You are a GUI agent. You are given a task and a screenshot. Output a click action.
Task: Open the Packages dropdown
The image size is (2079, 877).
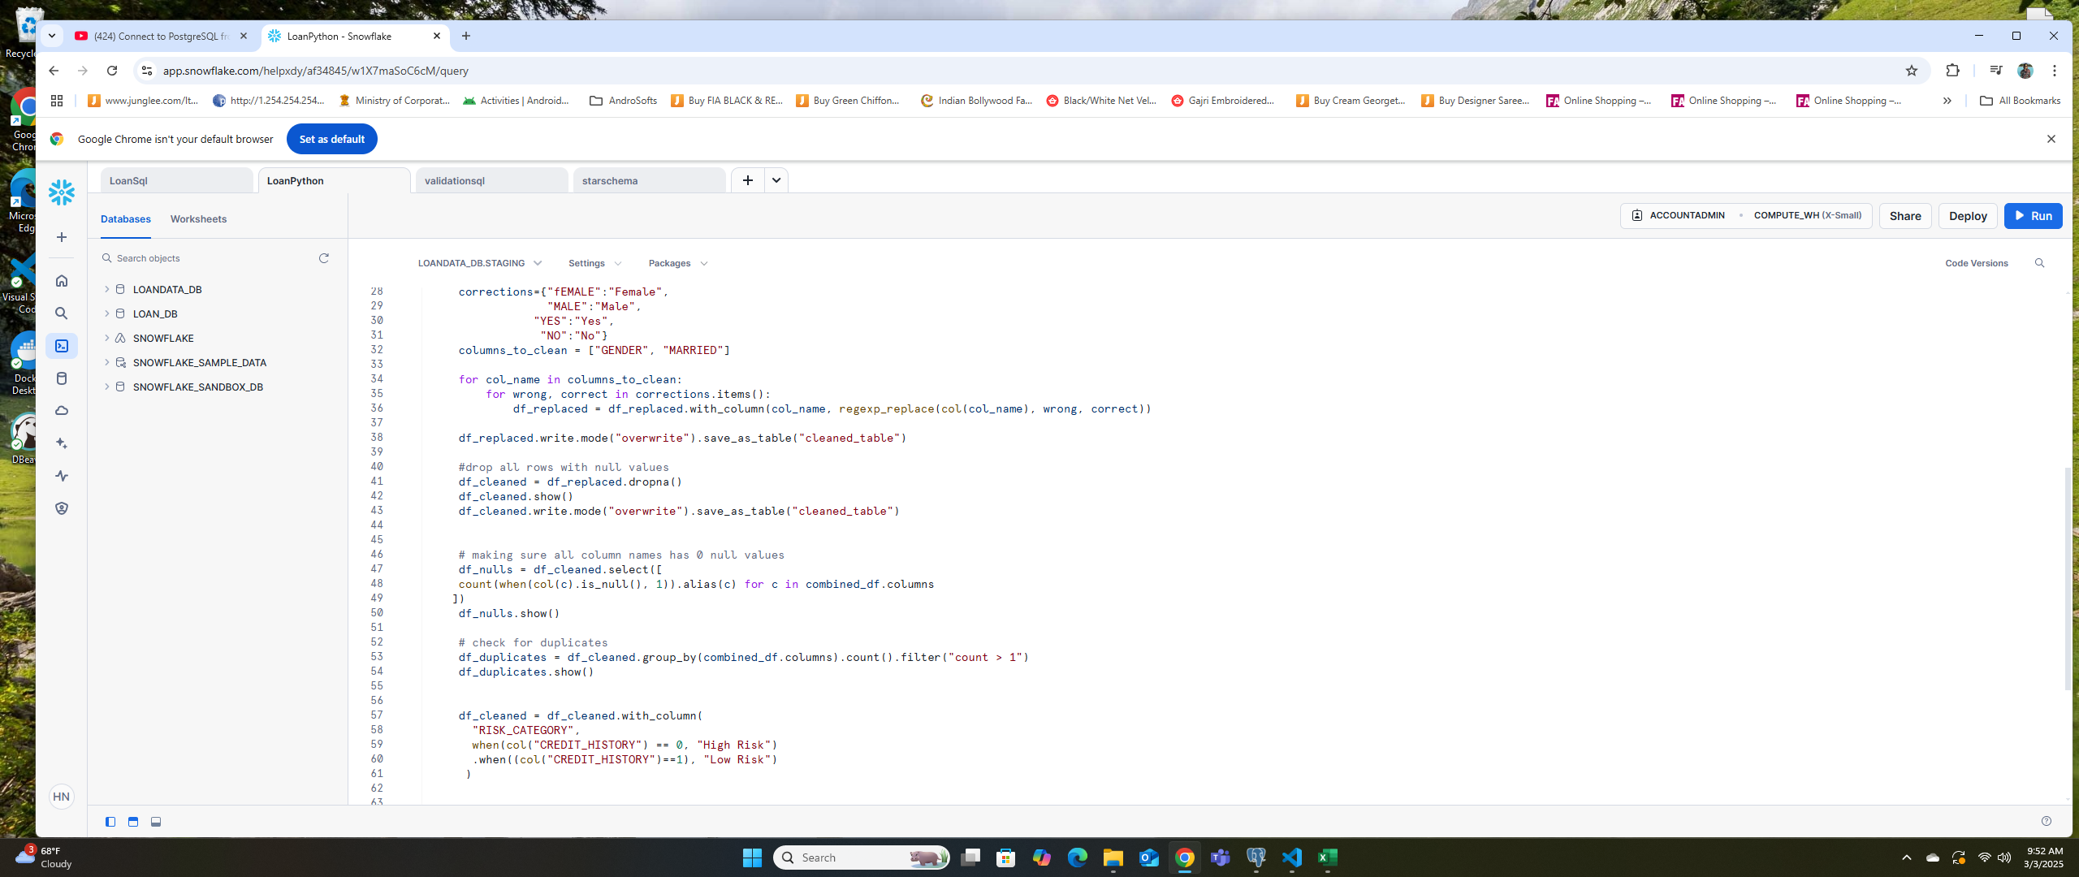(x=677, y=263)
